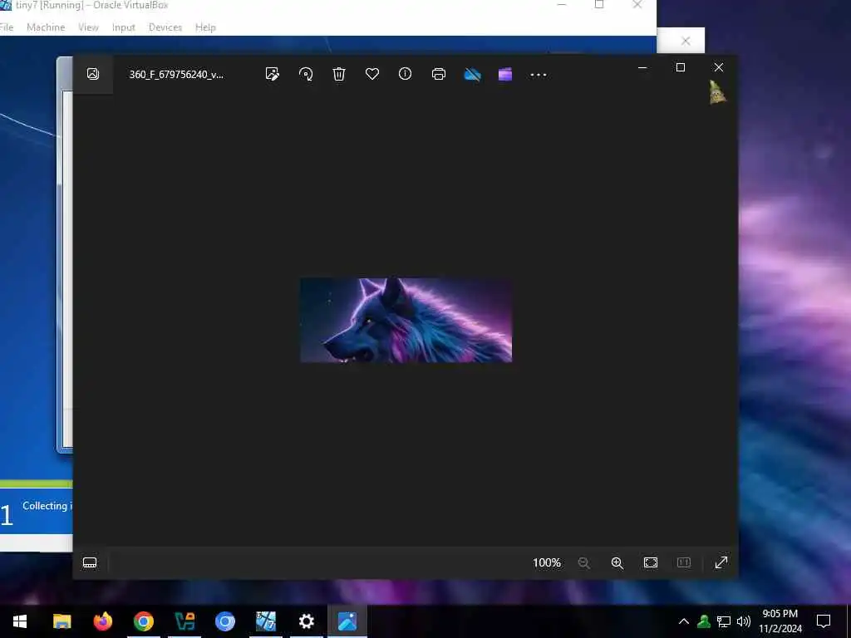The image size is (851, 638).
Task: Click Collecting text in Windows setup
Action: click(x=45, y=506)
